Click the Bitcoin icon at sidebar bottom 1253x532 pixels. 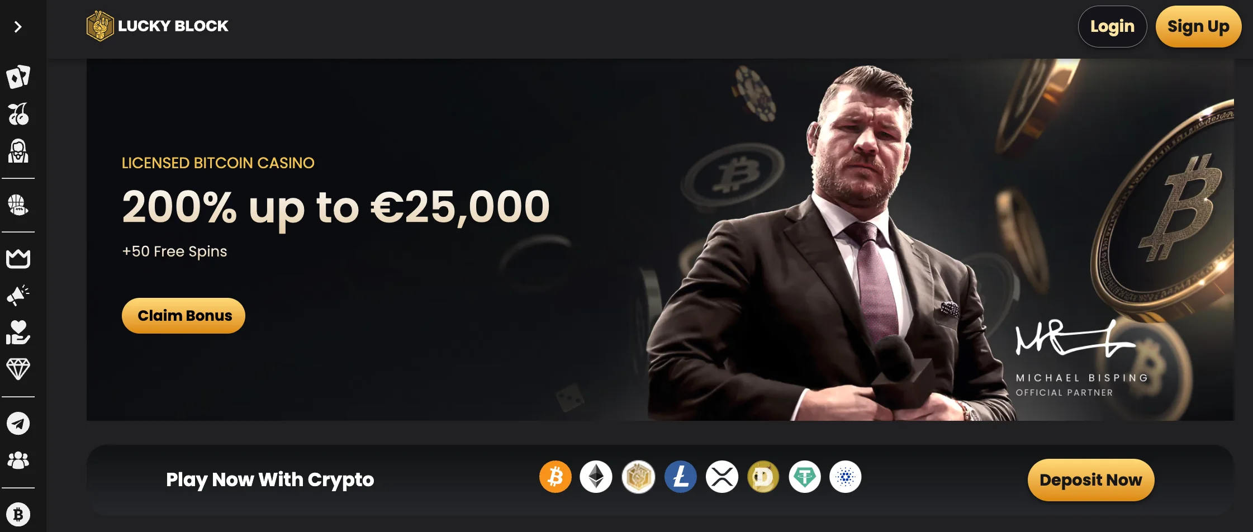pyautogui.click(x=18, y=514)
